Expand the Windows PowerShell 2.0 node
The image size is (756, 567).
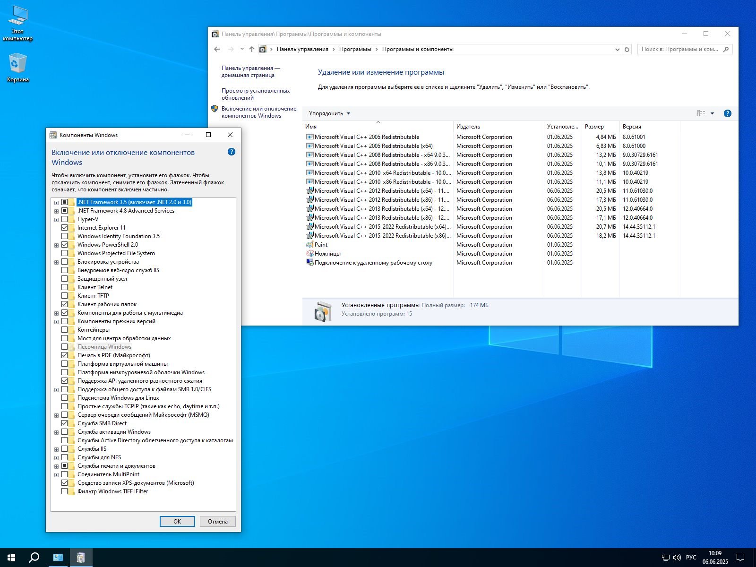pos(56,245)
